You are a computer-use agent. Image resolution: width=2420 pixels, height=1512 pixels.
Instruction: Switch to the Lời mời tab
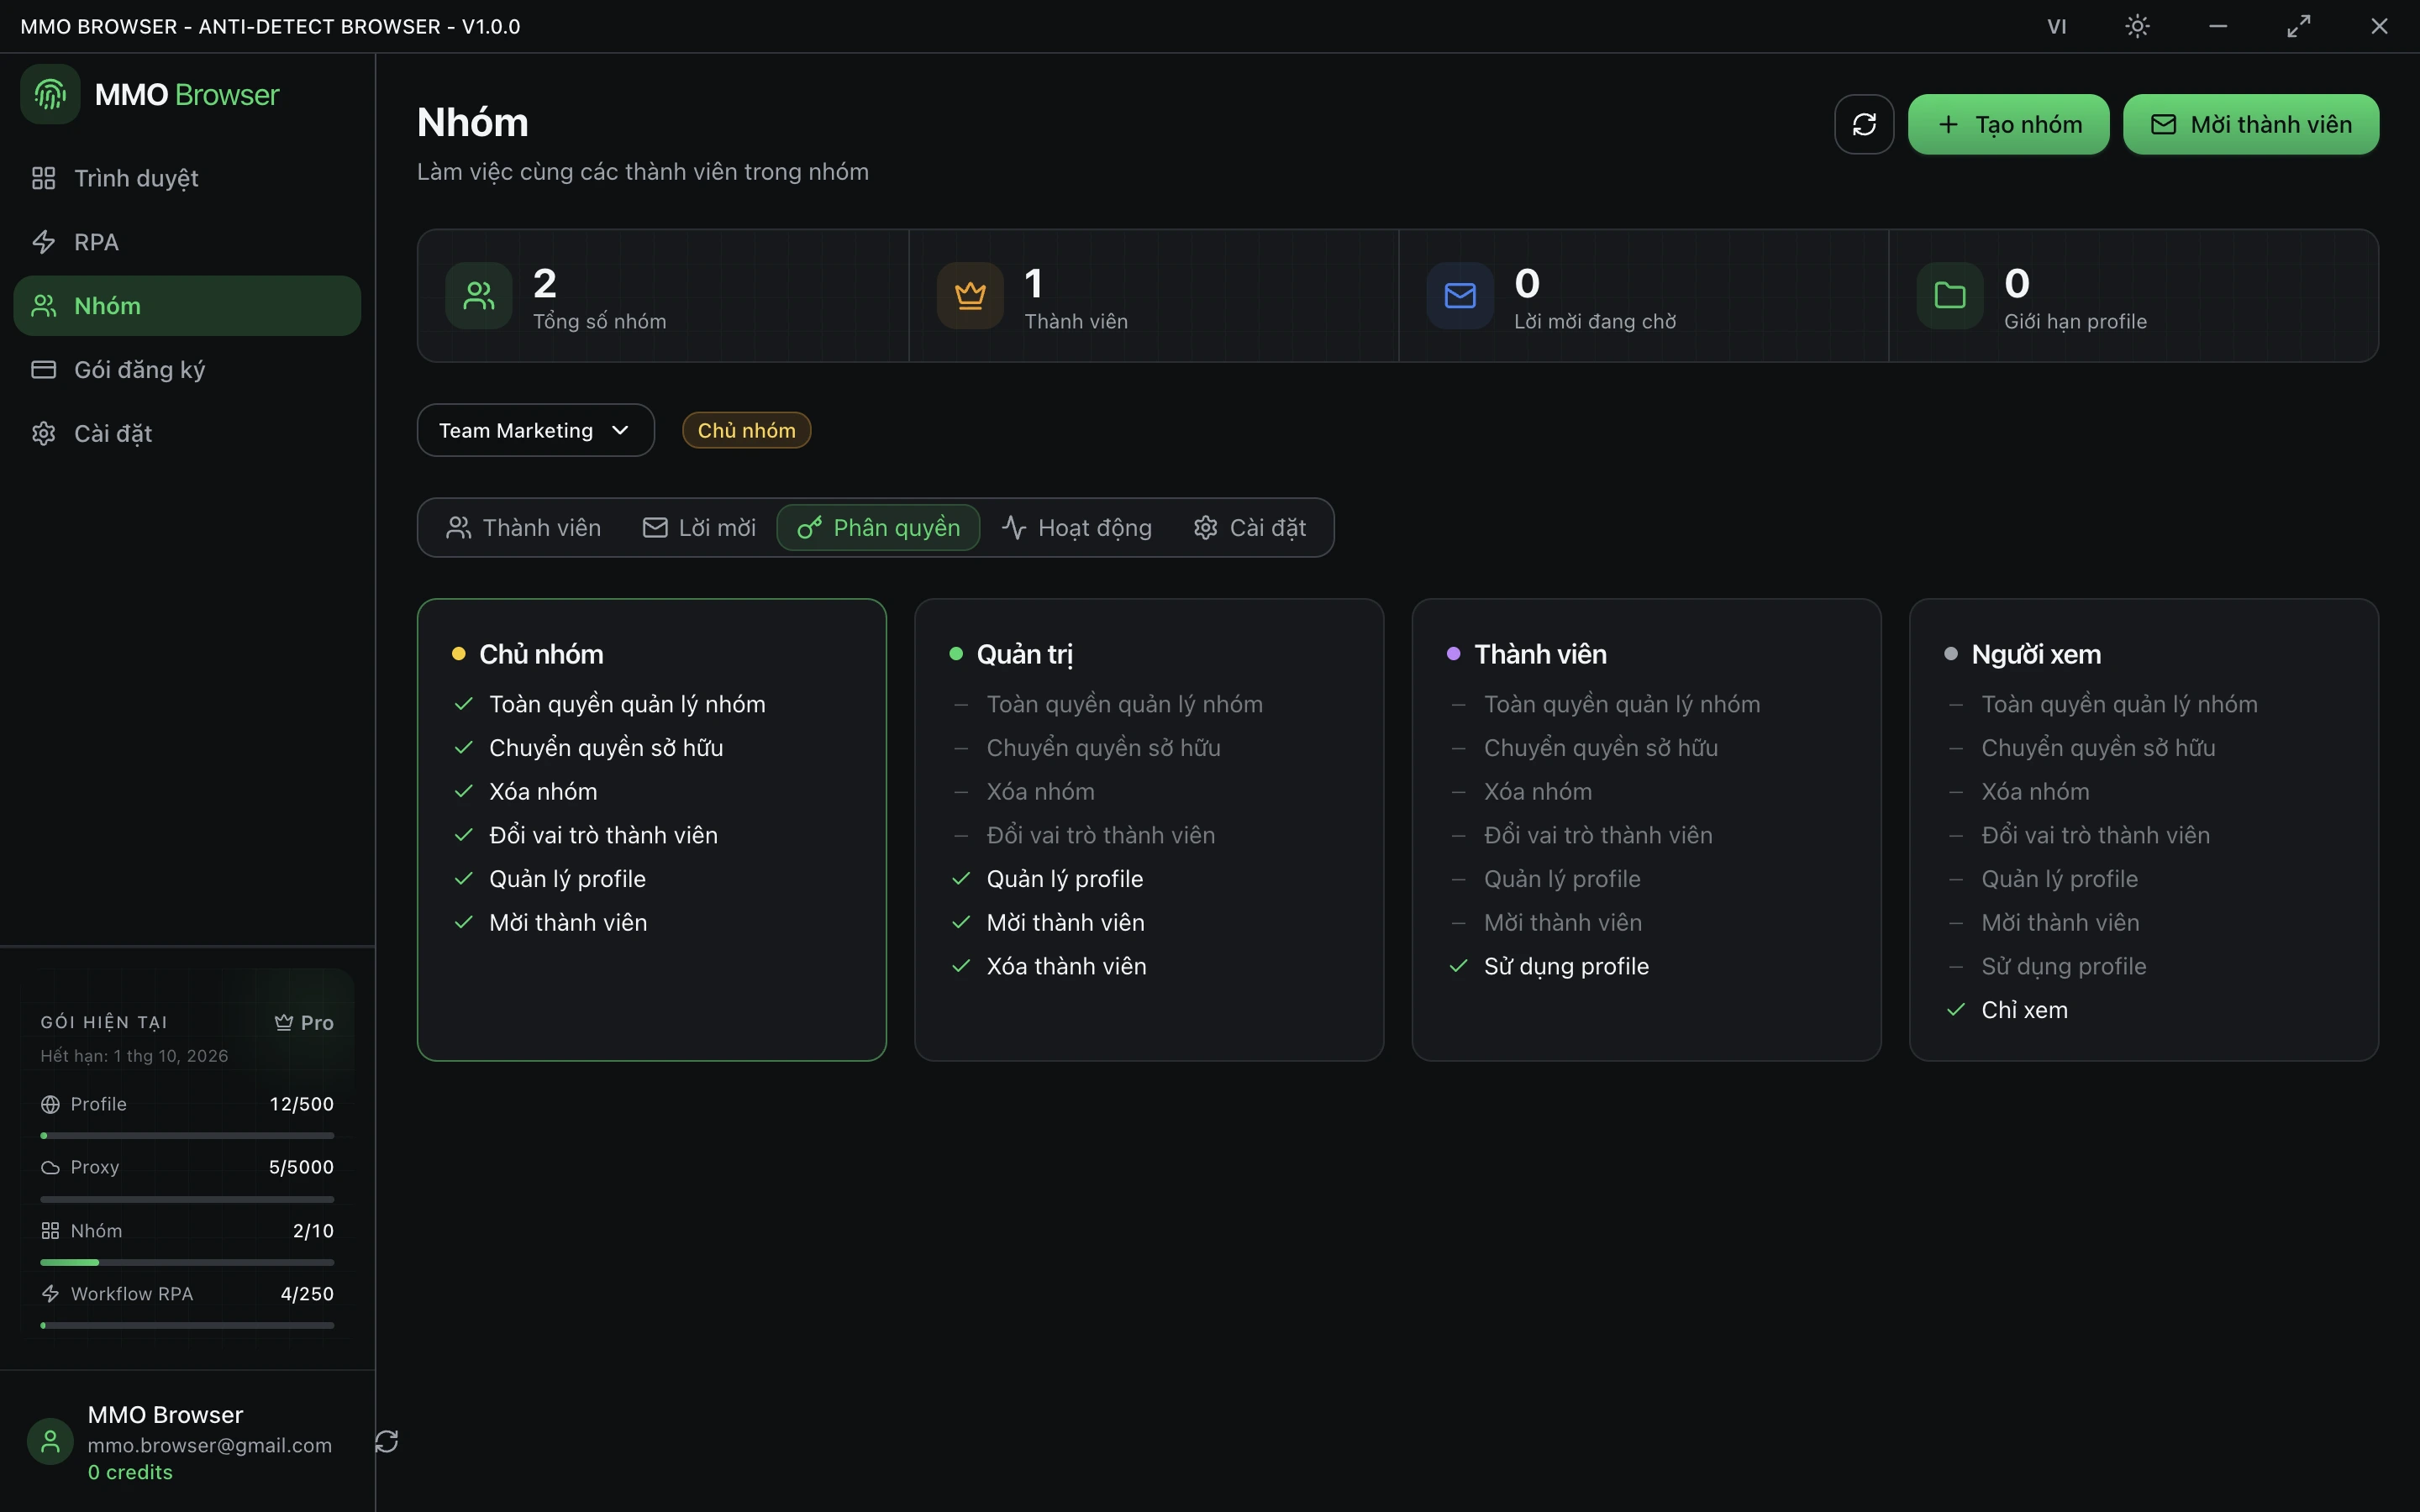[699, 527]
